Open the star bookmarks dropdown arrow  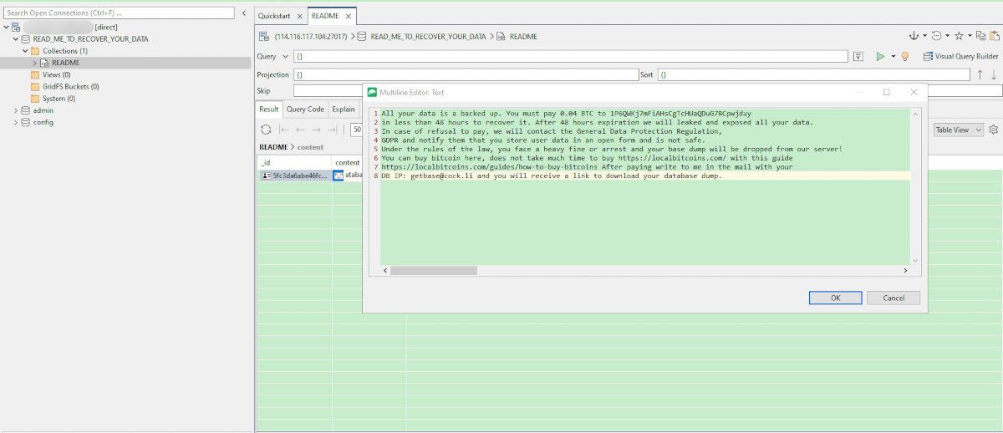(x=970, y=37)
